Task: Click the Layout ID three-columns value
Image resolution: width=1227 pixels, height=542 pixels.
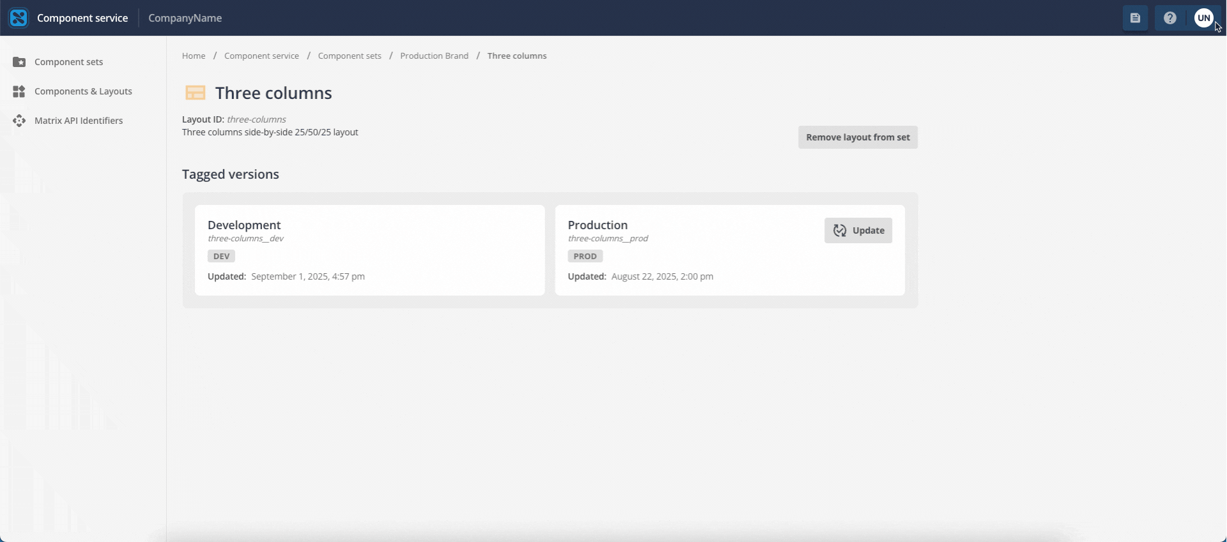Action: pos(256,119)
